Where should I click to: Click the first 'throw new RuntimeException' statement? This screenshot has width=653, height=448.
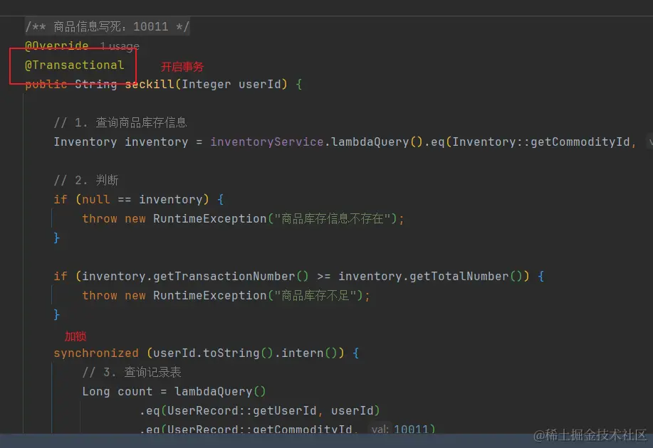click(243, 218)
